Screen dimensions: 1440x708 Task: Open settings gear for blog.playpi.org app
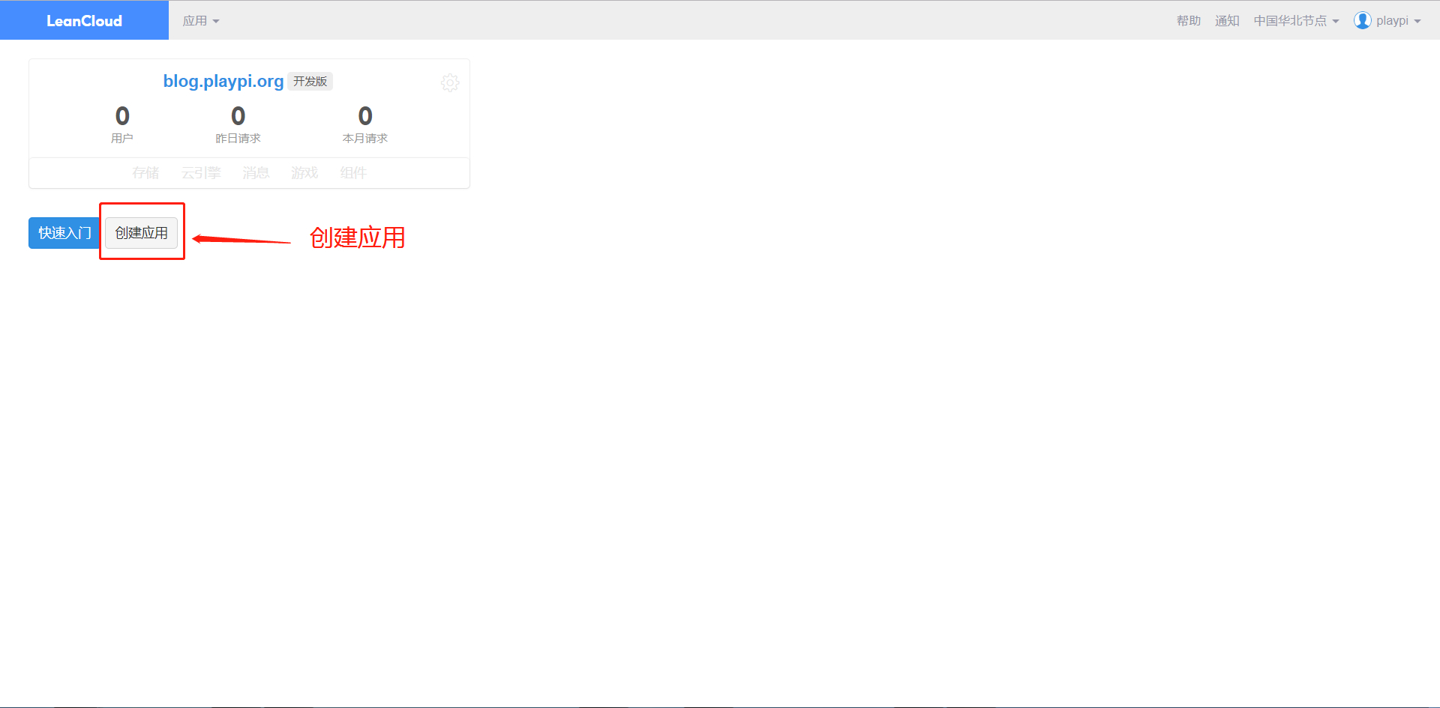[450, 82]
